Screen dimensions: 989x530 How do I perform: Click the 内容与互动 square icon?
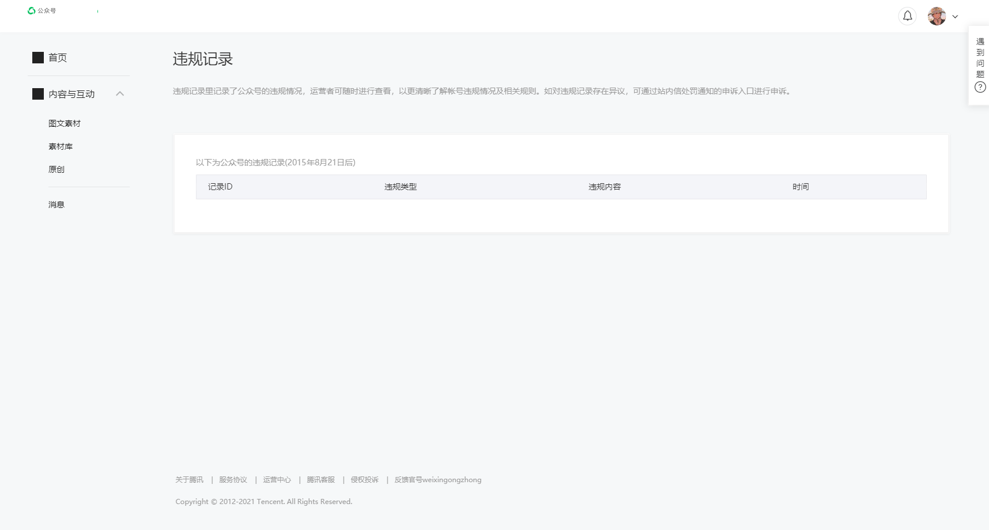(x=38, y=94)
